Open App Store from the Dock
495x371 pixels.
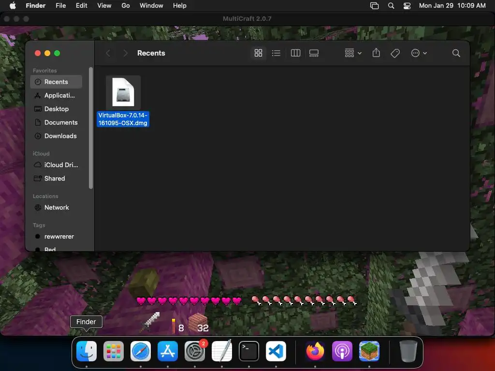click(x=168, y=351)
